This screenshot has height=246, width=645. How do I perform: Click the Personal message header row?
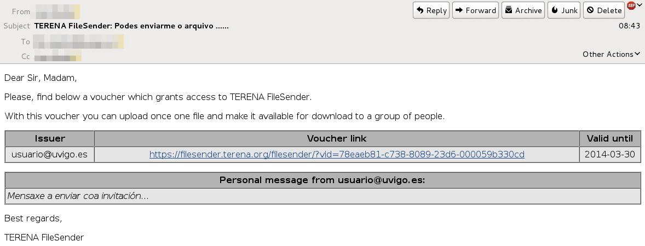tap(322, 180)
